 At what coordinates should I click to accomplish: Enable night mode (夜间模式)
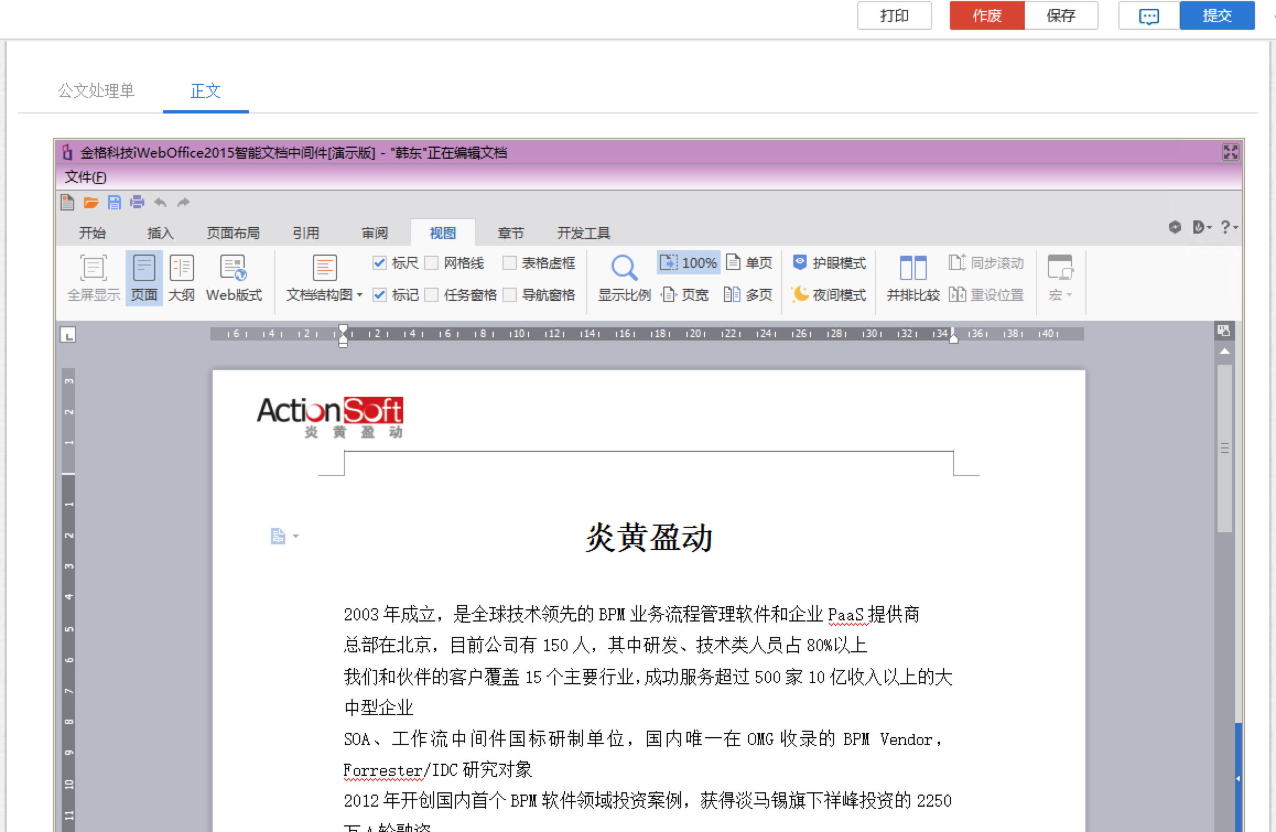point(829,295)
